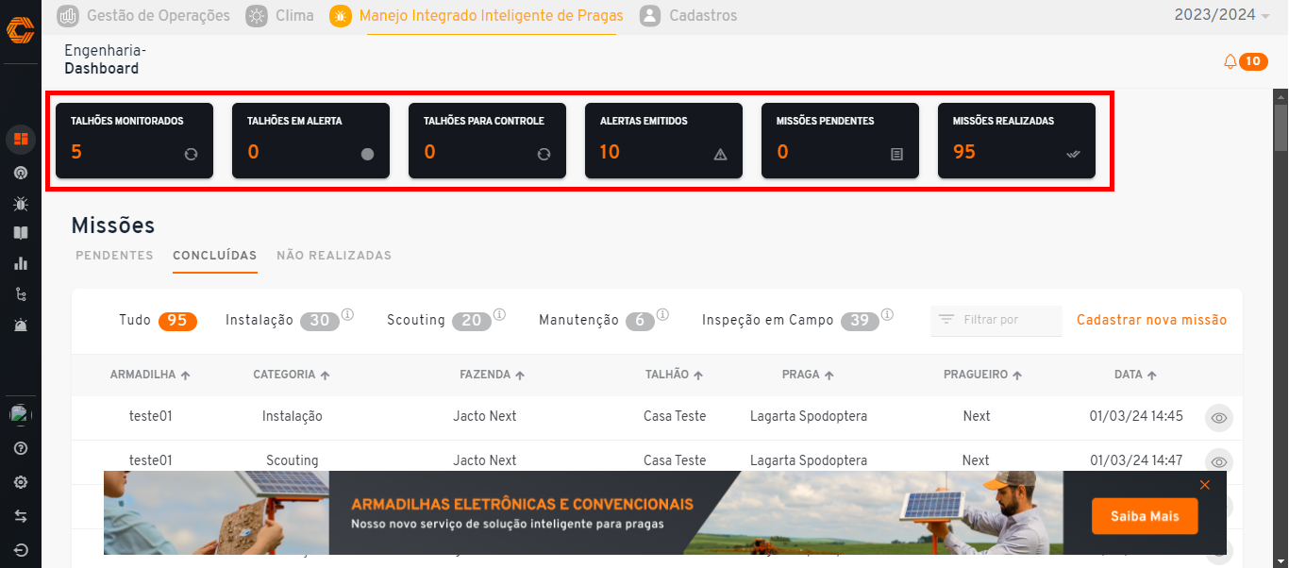Sort table by Fazenda column
The image size is (1289, 568).
[x=493, y=375]
